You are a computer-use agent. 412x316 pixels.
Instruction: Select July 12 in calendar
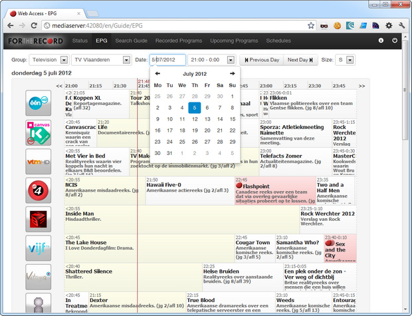[x=195, y=119]
